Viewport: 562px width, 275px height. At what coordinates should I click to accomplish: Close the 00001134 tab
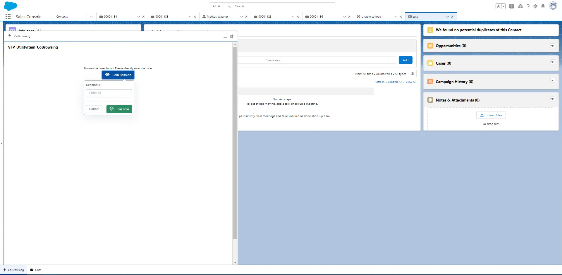tap(143, 17)
